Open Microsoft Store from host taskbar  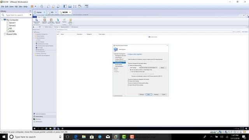[92, 137]
